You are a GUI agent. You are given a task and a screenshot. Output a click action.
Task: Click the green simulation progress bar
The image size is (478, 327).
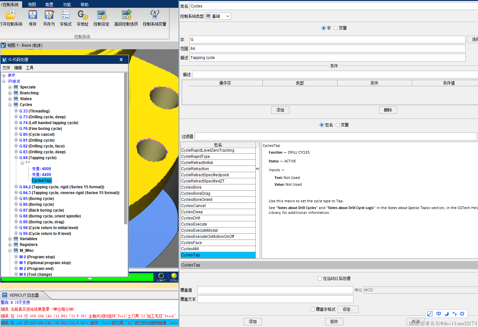pos(77,277)
